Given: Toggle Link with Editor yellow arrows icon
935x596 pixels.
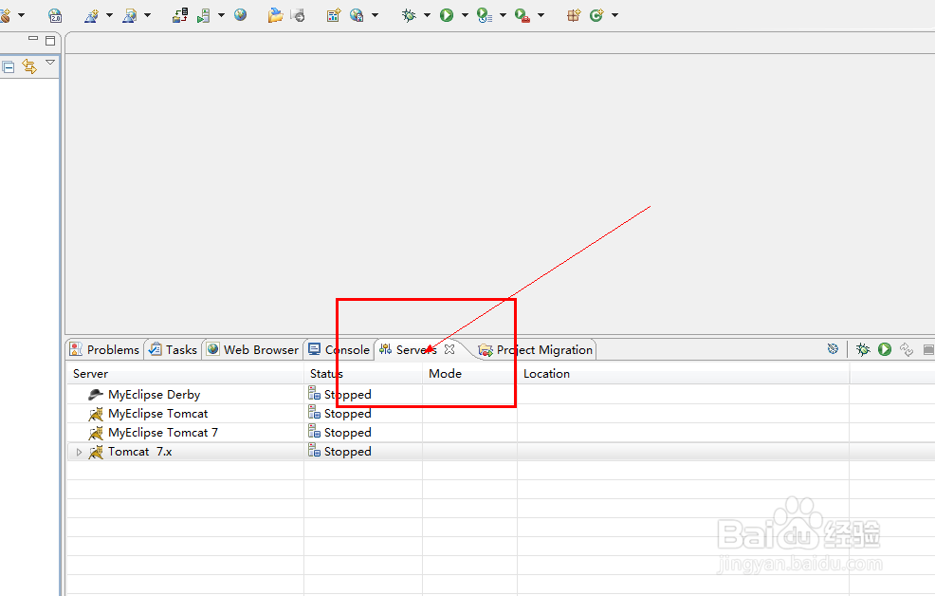Looking at the screenshot, I should click(x=29, y=66).
